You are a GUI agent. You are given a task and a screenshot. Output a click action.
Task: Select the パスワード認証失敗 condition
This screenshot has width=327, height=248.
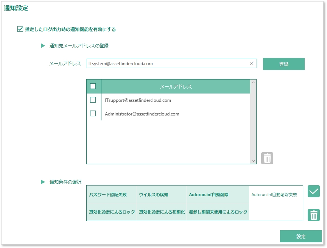[x=112, y=195]
